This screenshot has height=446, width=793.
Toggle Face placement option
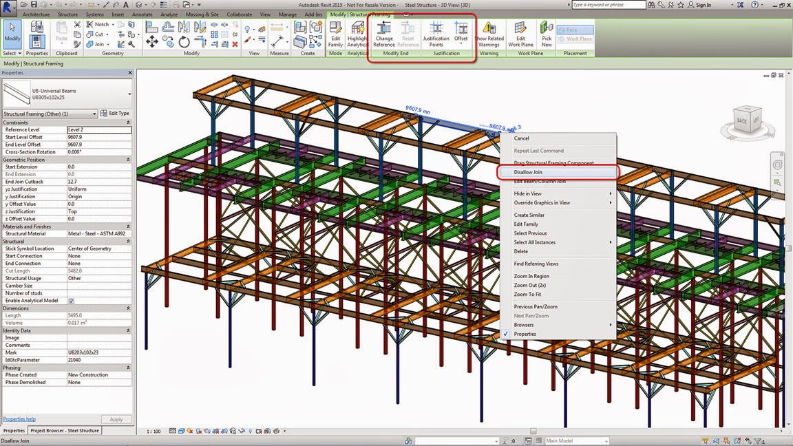[575, 30]
